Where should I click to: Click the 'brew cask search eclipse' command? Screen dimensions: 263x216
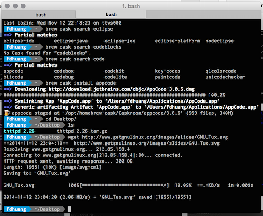pyautogui.click(x=79, y=29)
